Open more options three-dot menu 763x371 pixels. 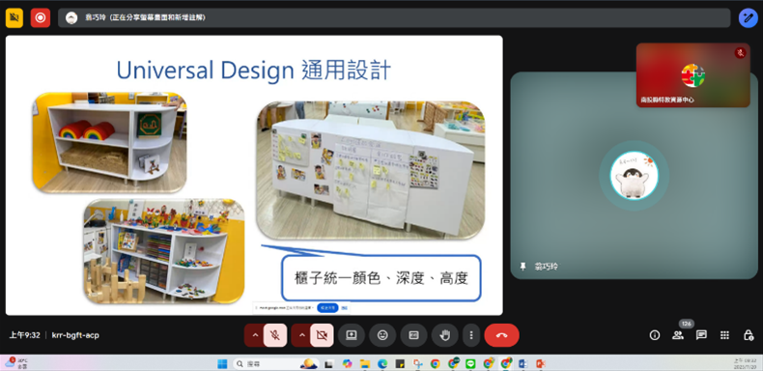point(471,335)
